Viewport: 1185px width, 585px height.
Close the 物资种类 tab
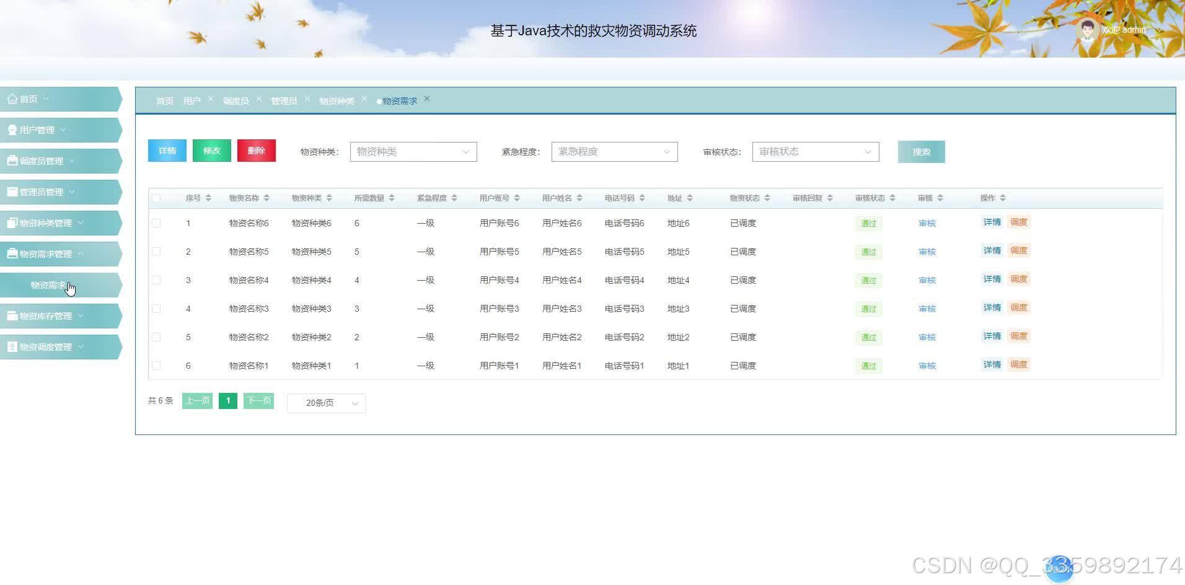point(364,99)
